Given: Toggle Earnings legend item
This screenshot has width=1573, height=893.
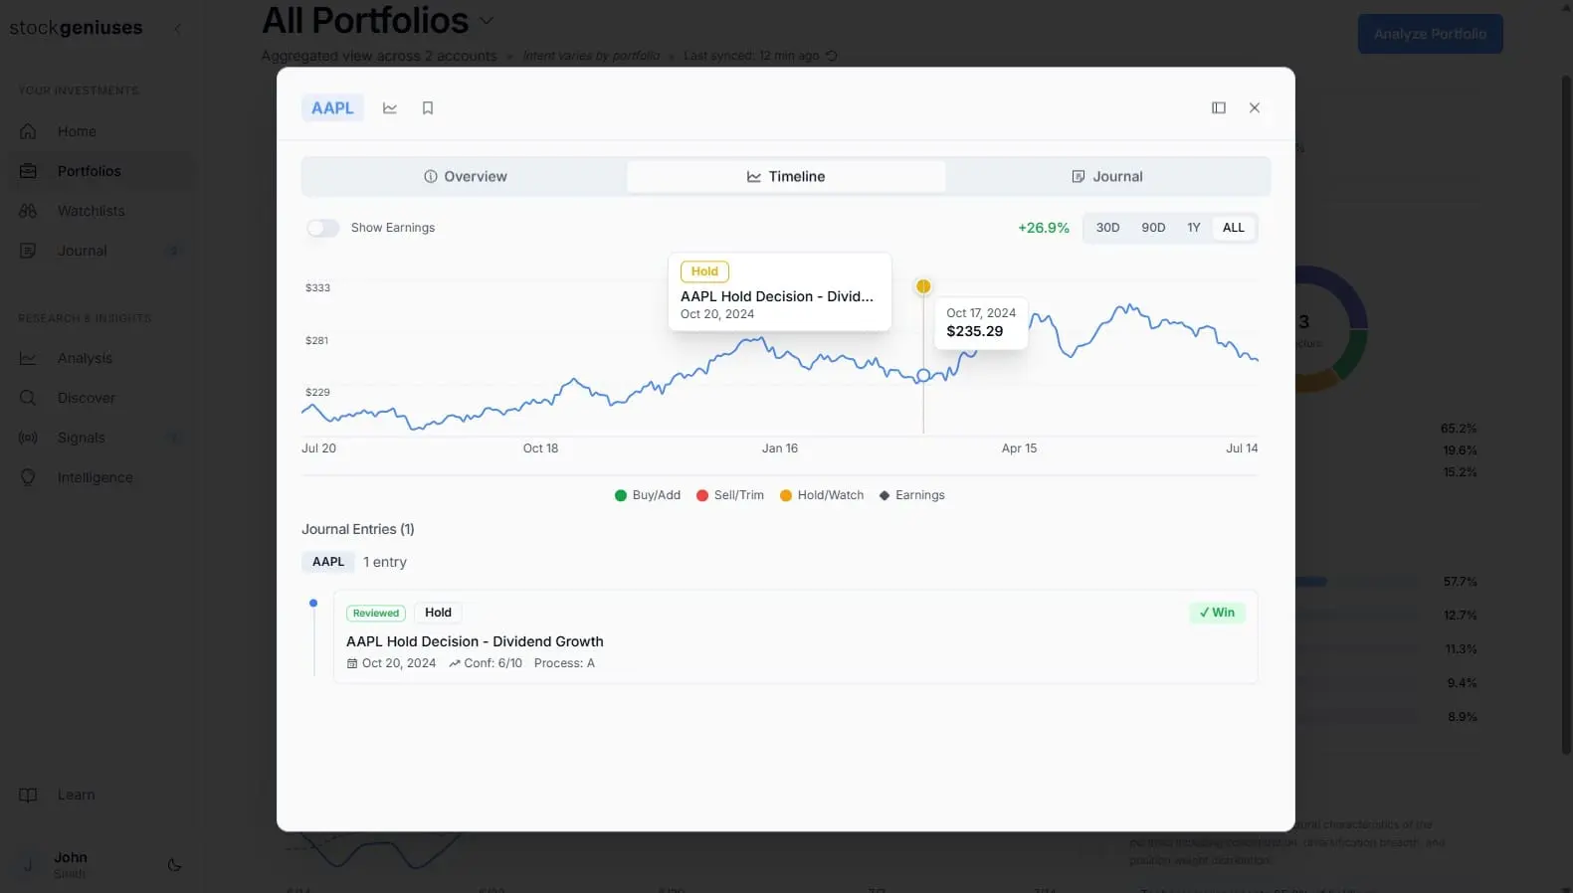Looking at the screenshot, I should click(x=912, y=495).
